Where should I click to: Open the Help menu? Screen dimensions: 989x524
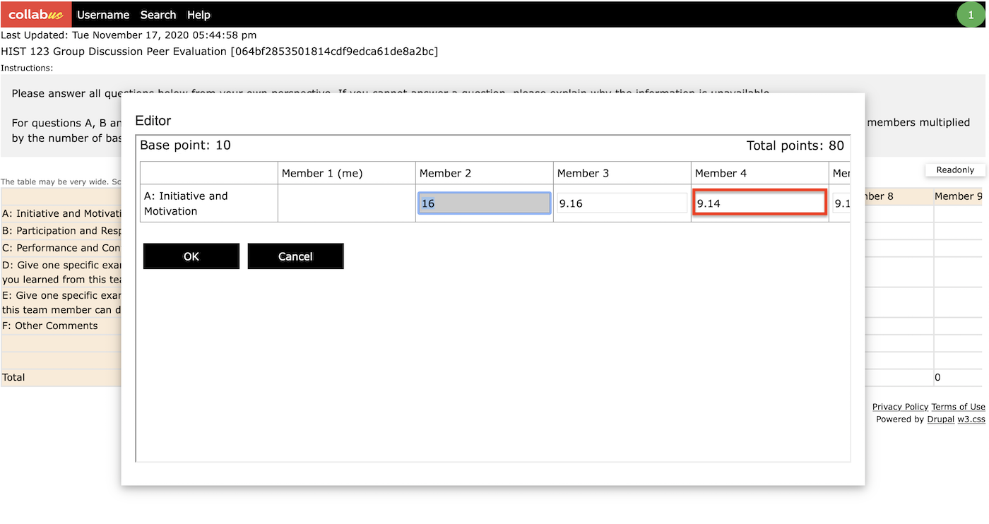(x=199, y=15)
